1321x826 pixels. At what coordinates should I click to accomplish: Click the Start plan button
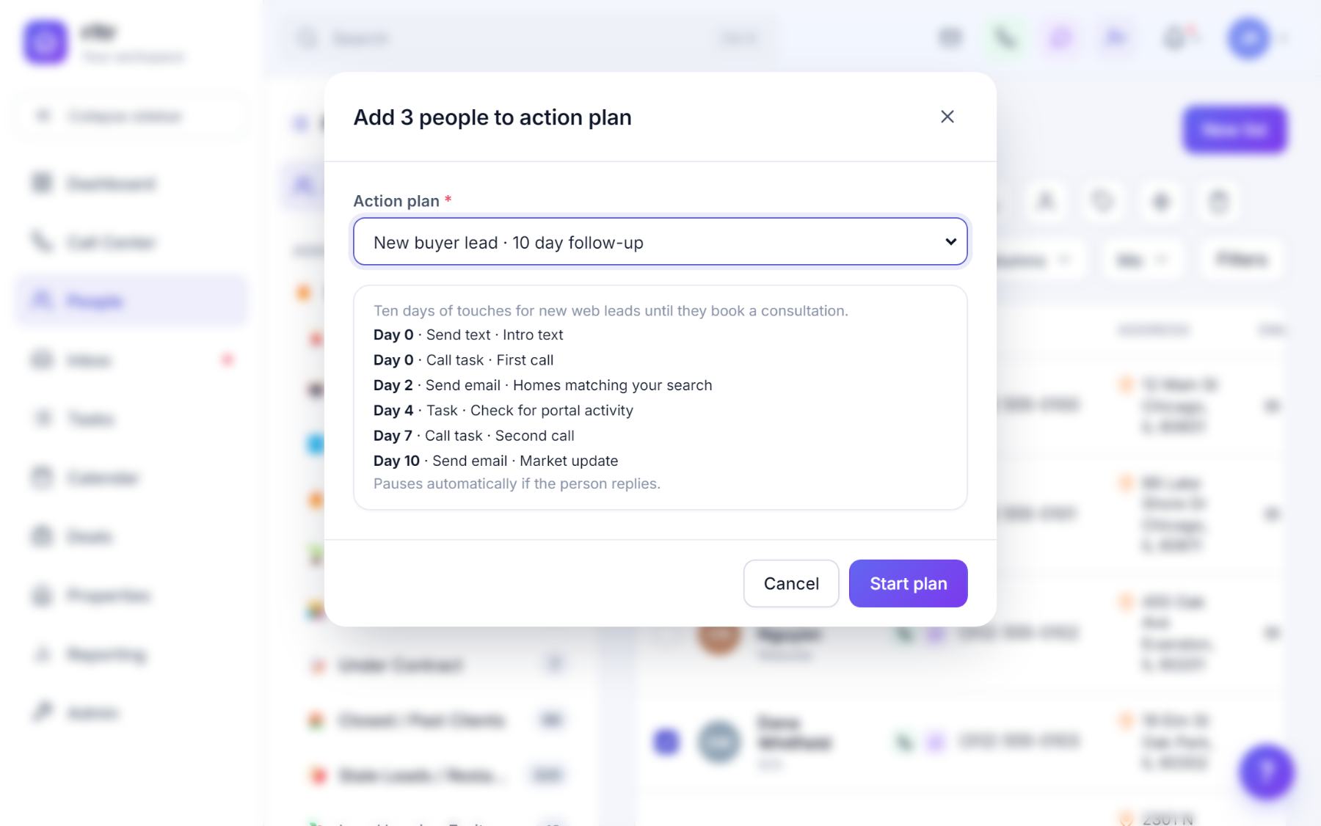point(908,583)
